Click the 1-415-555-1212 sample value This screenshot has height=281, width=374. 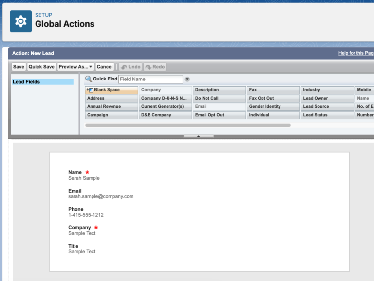(86, 215)
